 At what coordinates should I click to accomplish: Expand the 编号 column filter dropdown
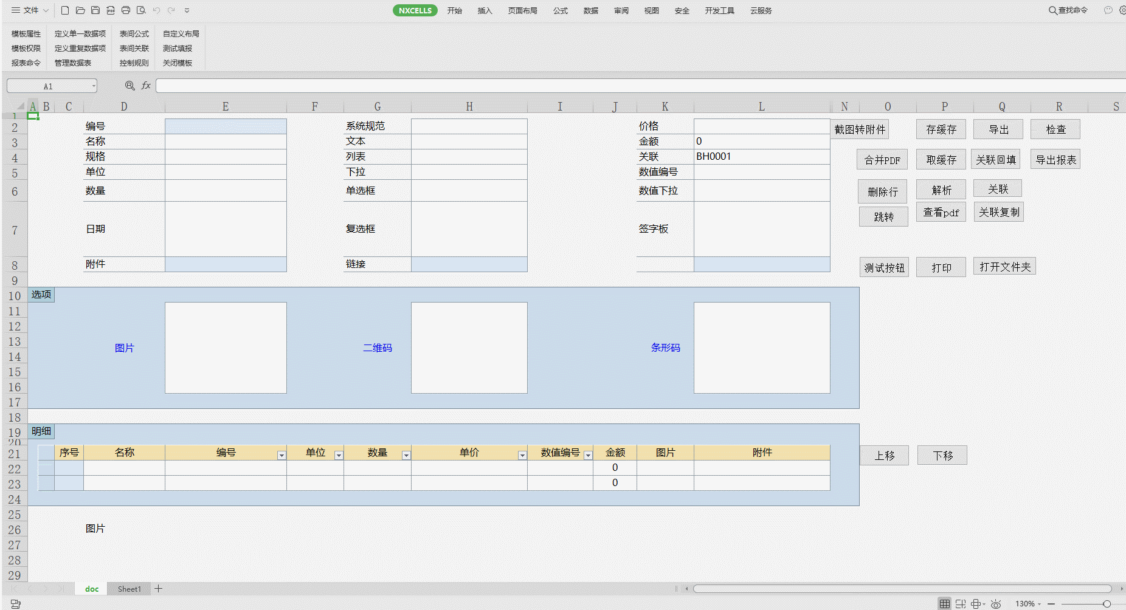click(x=281, y=455)
